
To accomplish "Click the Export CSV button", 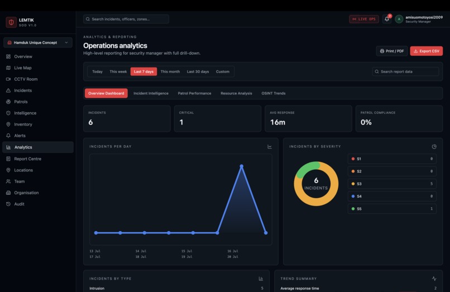I will point(426,51).
